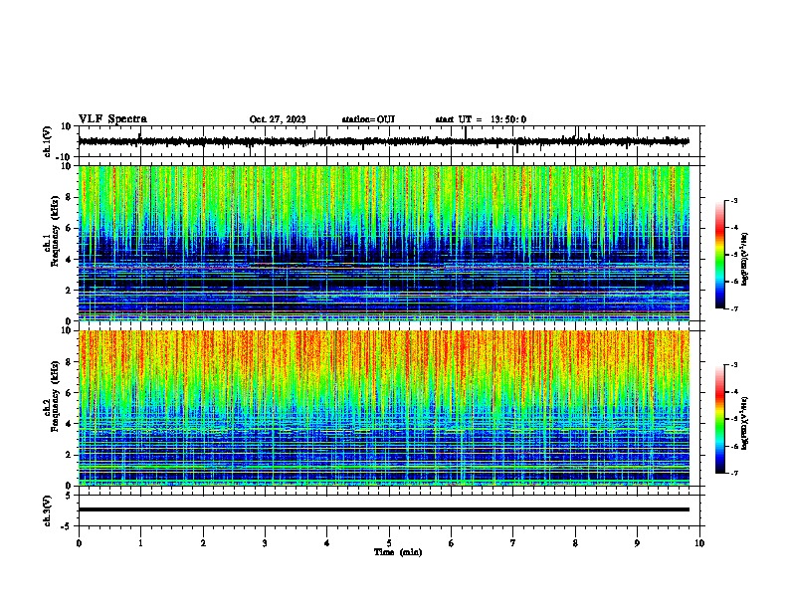Click the ch.1 color bar log(PSD) label
This screenshot has height=609, width=788.
coord(745,259)
